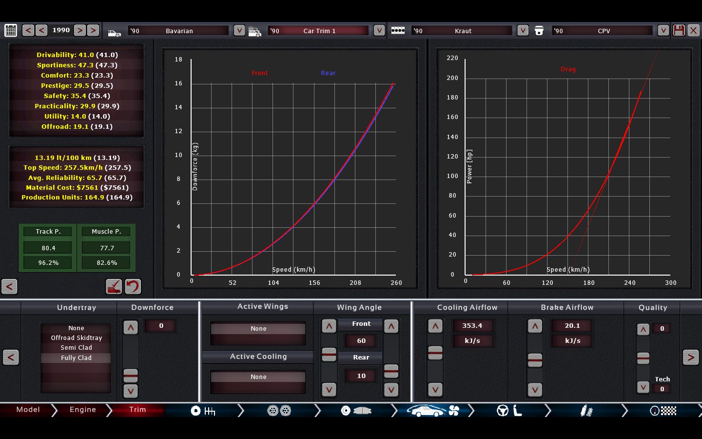Image resolution: width=702 pixels, height=439 pixels.
Task: Open the Active Wings None selector
Action: 258,329
